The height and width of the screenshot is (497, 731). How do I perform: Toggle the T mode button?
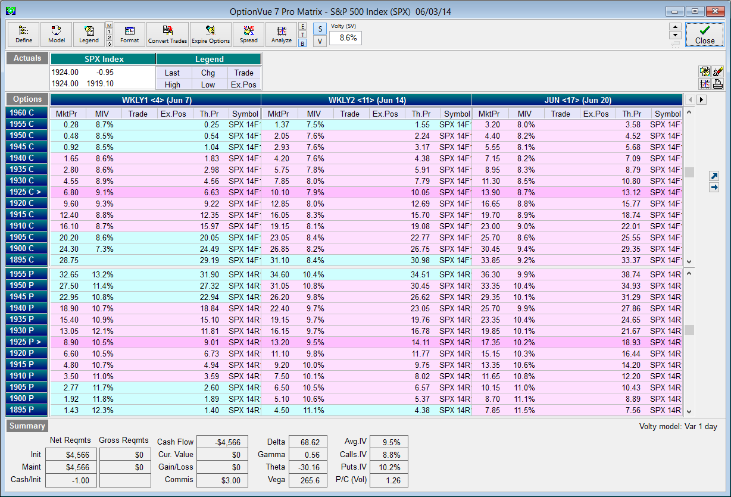point(302,35)
